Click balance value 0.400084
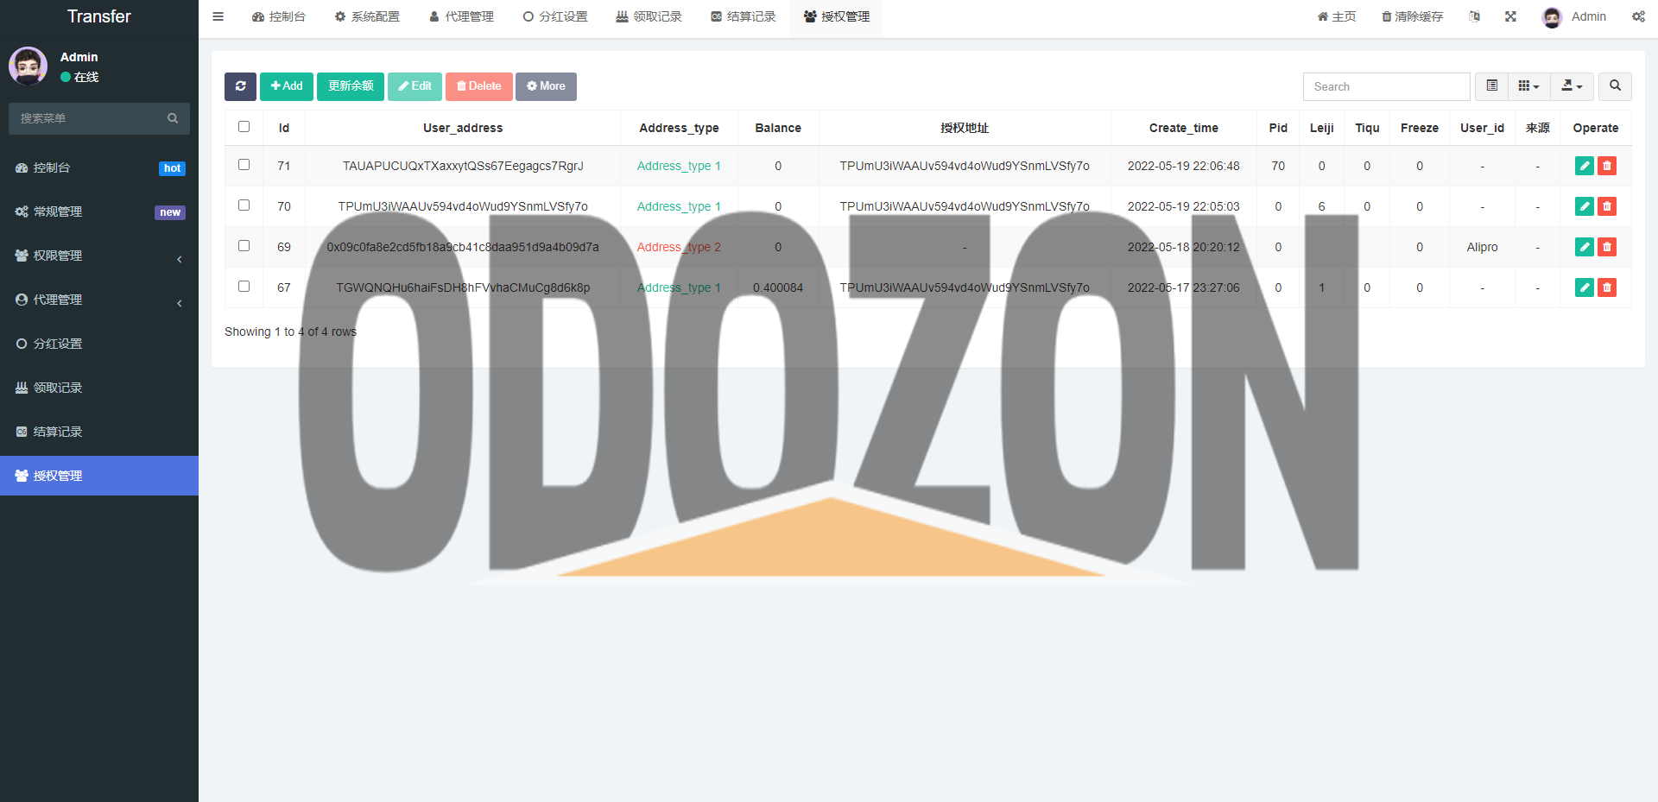Screen dimensions: 1658x802 pyautogui.click(x=778, y=287)
